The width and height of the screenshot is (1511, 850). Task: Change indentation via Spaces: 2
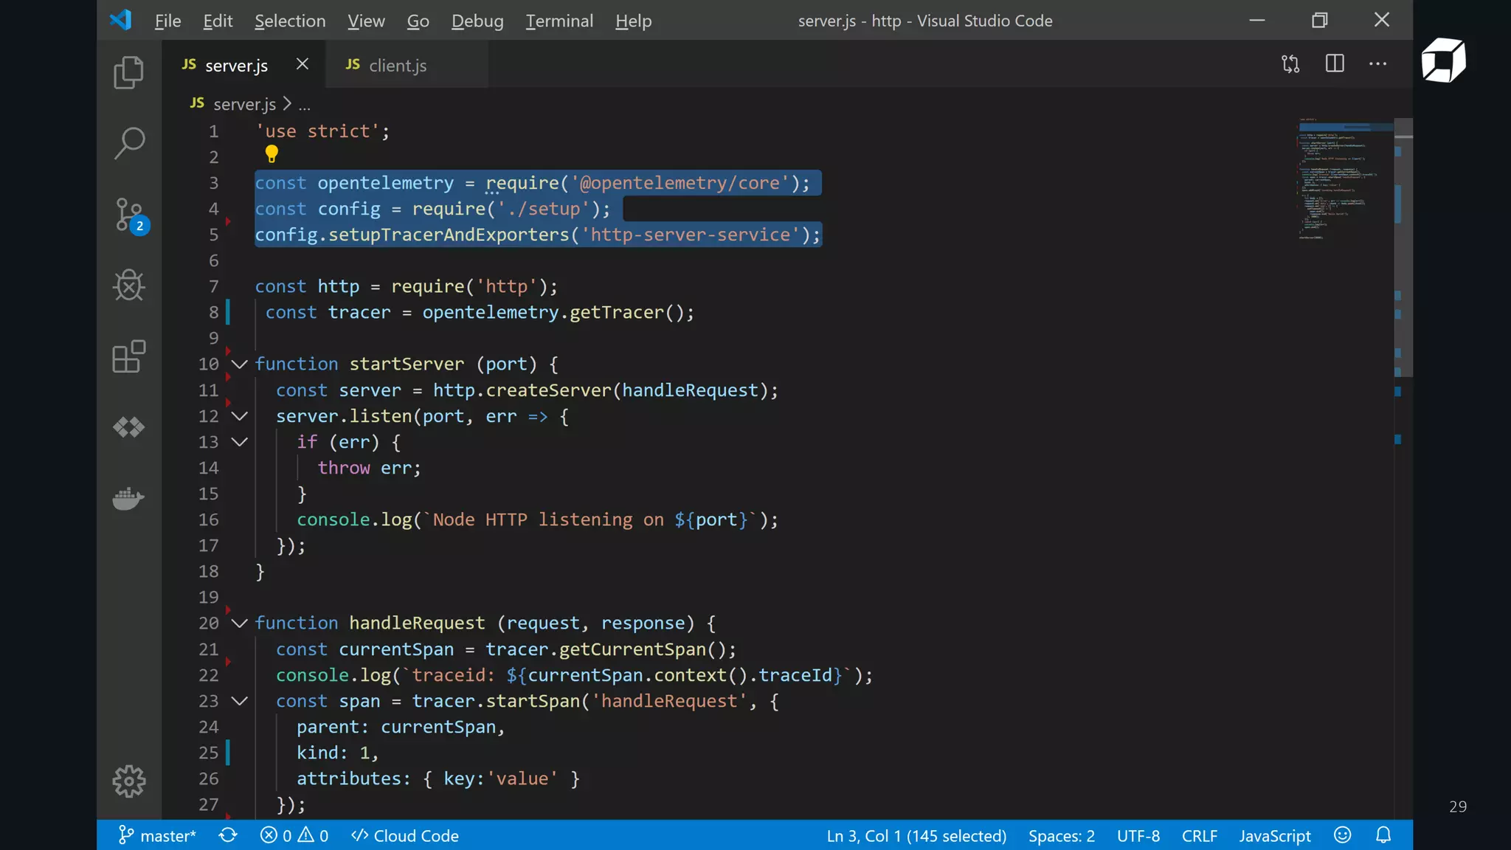1062,835
